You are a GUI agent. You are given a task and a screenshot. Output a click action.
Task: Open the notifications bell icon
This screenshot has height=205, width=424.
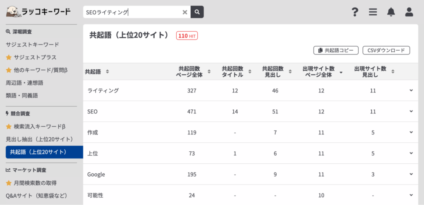[391, 12]
